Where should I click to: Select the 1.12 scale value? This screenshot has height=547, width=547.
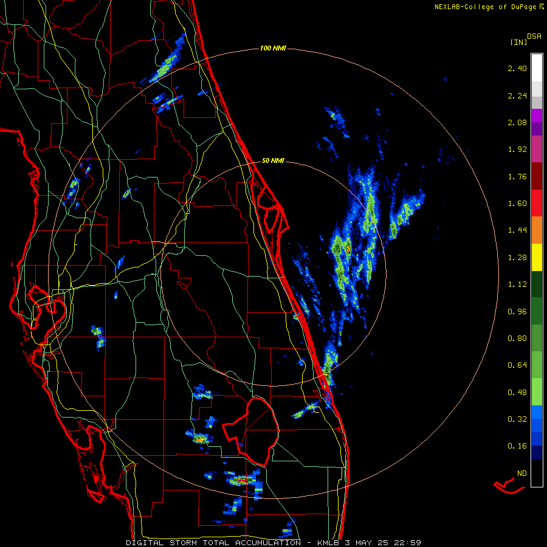point(517,284)
